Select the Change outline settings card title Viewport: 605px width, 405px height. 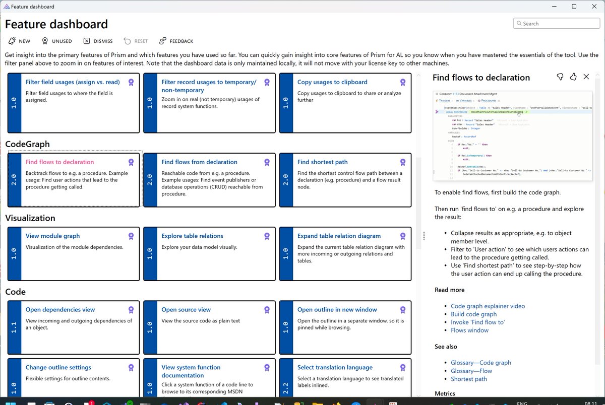(x=58, y=368)
